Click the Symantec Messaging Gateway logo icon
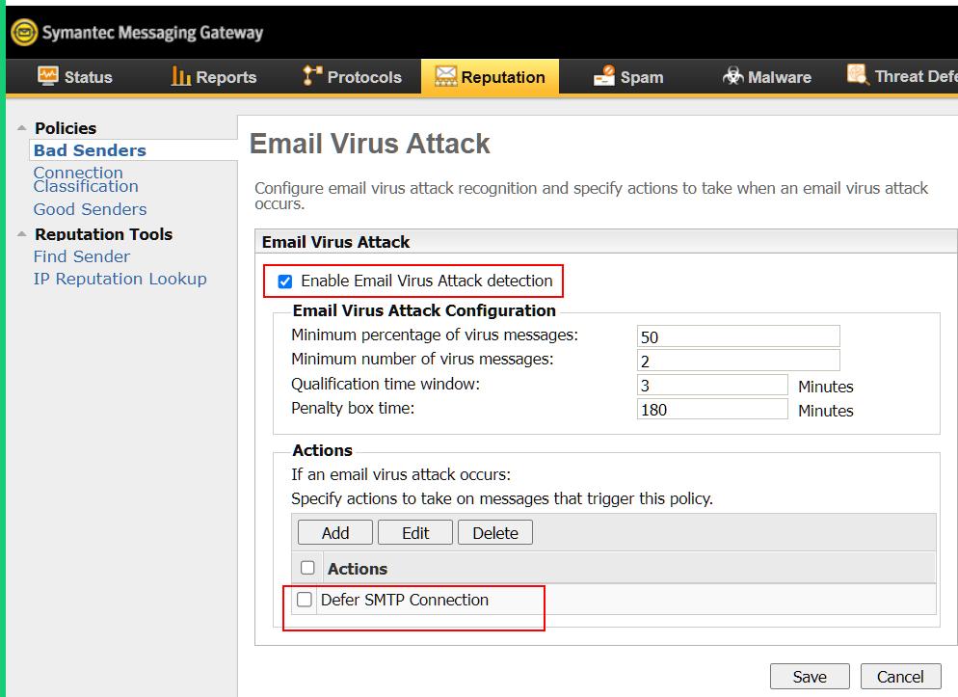The width and height of the screenshot is (958, 697). pos(24,33)
